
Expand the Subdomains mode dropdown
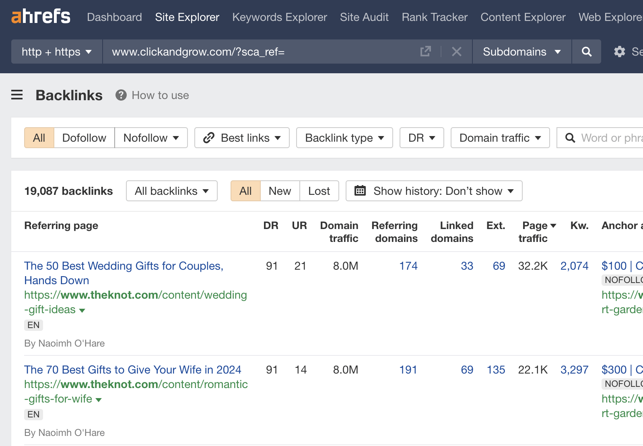pos(522,52)
